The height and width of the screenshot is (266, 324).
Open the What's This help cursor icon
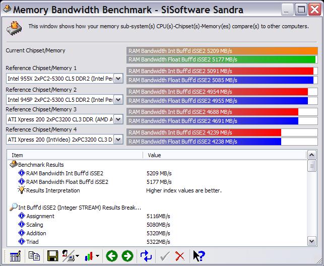pyautogui.click(x=199, y=256)
